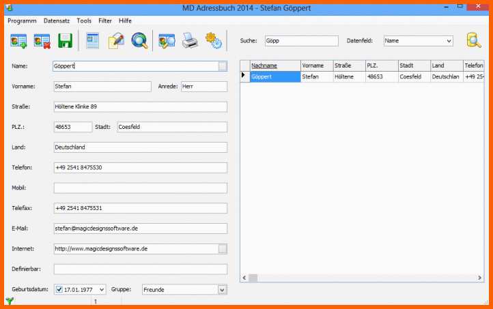Screen dimensions: 493x309
Task: Sort by the Land column header
Action: pyautogui.click(x=447, y=65)
